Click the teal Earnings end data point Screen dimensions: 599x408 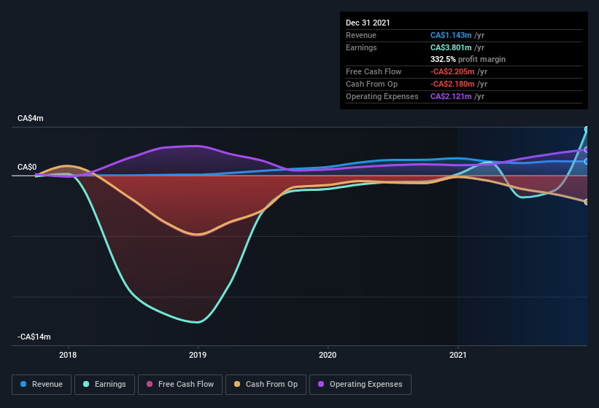click(586, 129)
